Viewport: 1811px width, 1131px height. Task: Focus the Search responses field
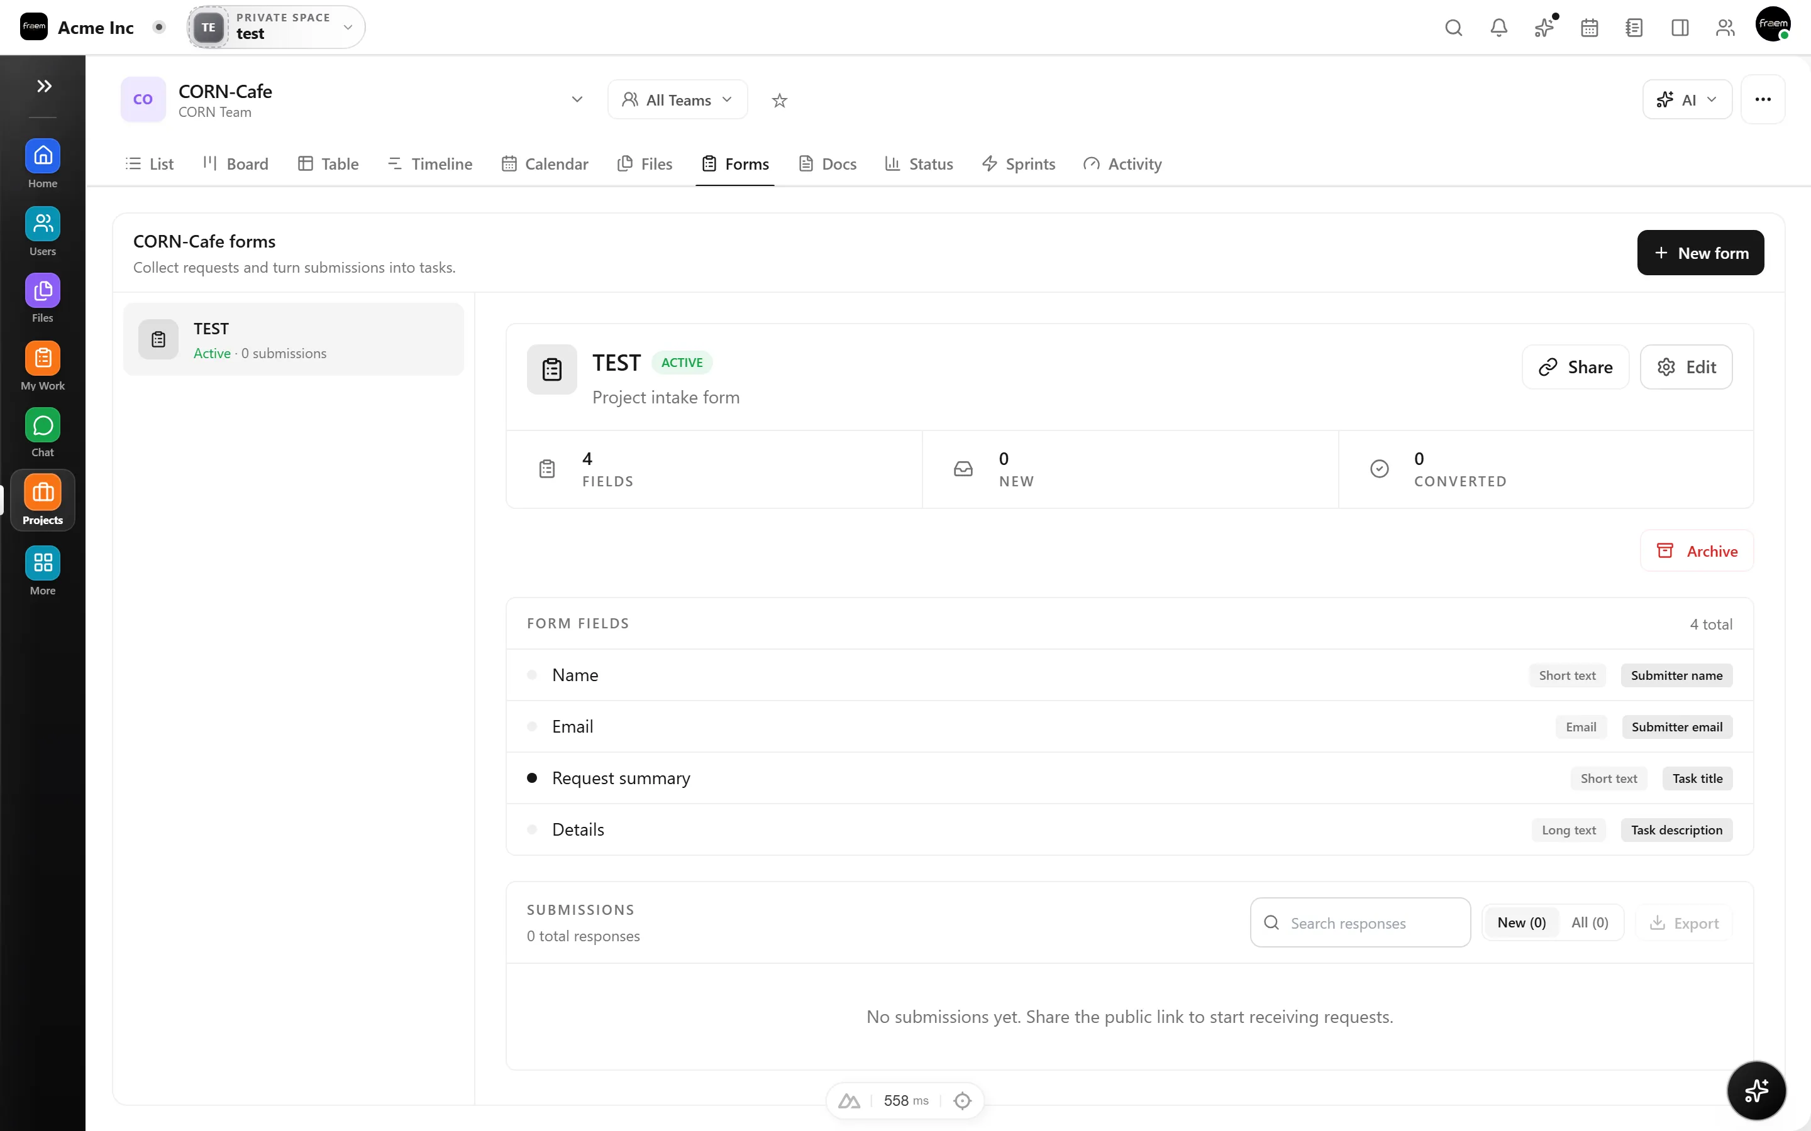1360,922
